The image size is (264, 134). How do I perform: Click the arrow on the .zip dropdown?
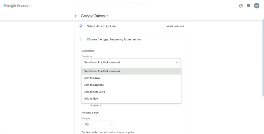[x=112, y=124]
